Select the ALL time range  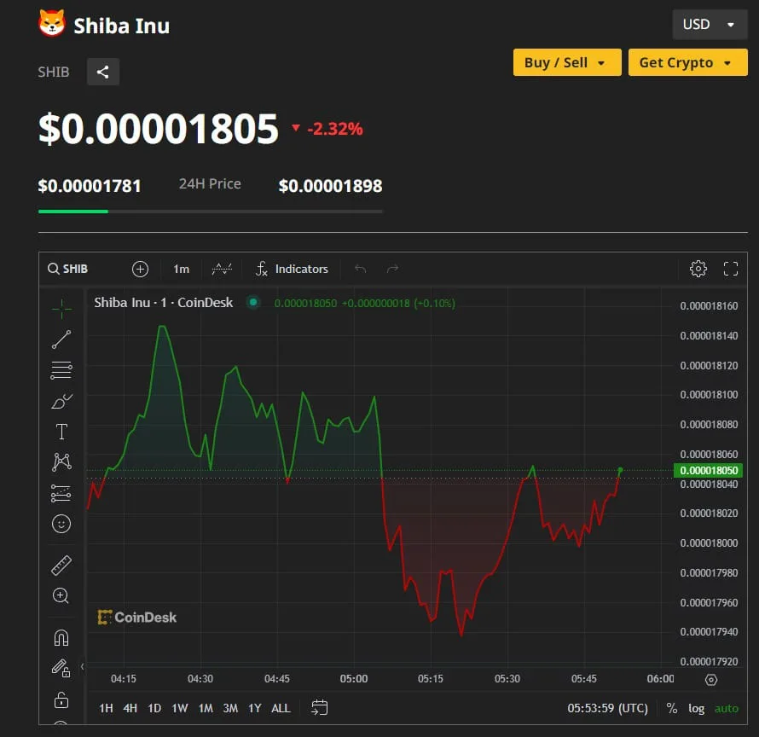281,709
